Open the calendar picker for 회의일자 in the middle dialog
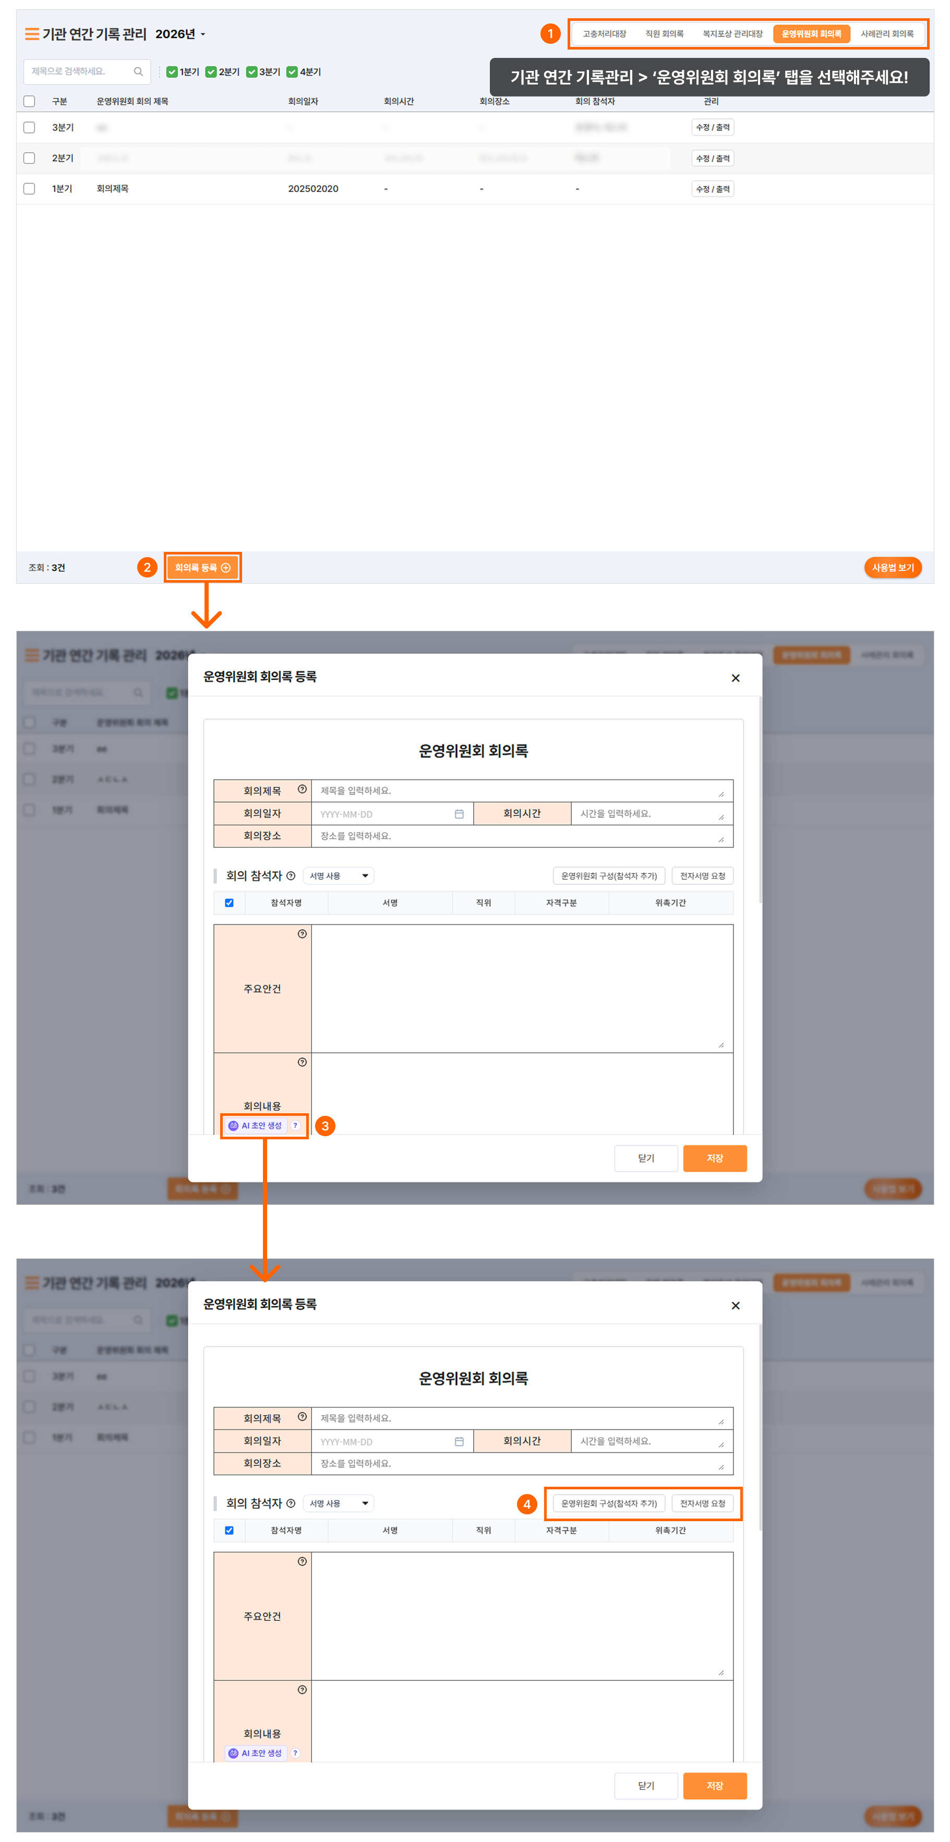The image size is (950, 1842). (x=459, y=814)
